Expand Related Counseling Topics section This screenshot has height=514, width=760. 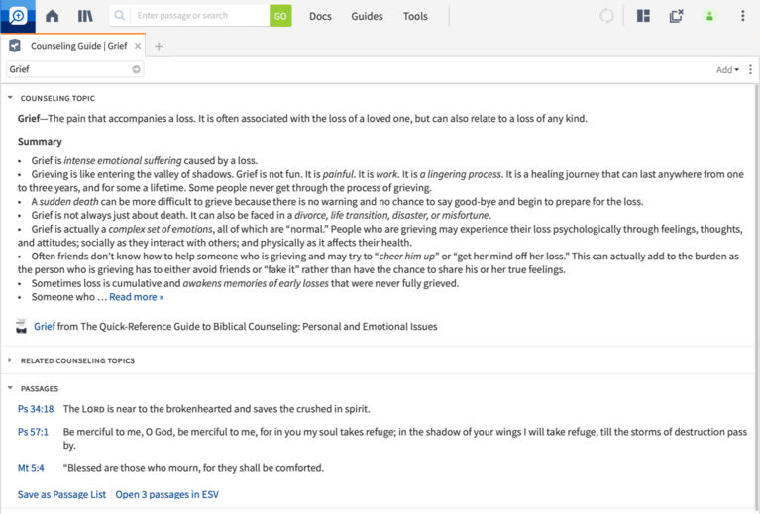10,360
